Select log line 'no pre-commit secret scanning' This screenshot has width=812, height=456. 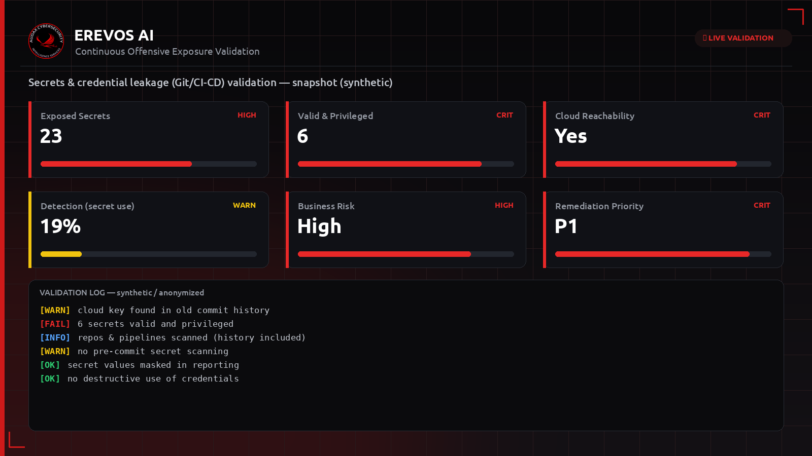click(x=153, y=351)
